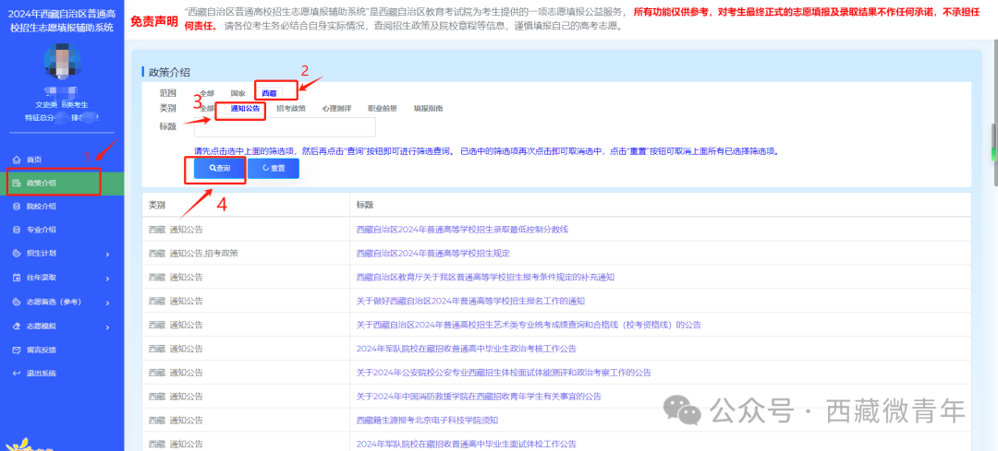Click the 政策介绍 section heading
Screen dimensions: 998x451
click(169, 72)
